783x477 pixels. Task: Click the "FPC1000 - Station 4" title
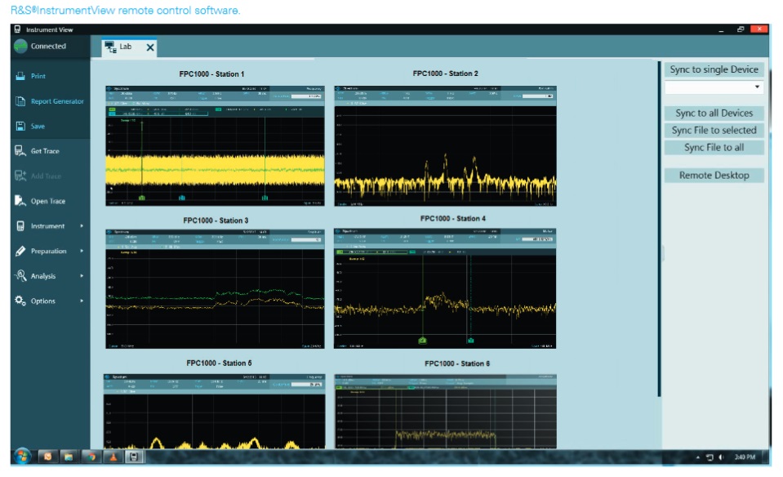coord(453,218)
